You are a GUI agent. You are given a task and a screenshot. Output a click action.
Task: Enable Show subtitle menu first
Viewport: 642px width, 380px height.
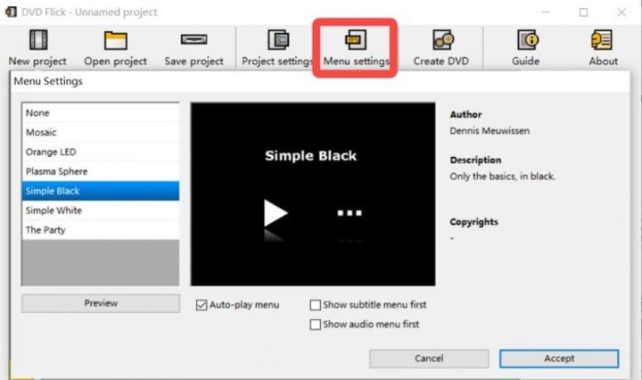(x=316, y=305)
